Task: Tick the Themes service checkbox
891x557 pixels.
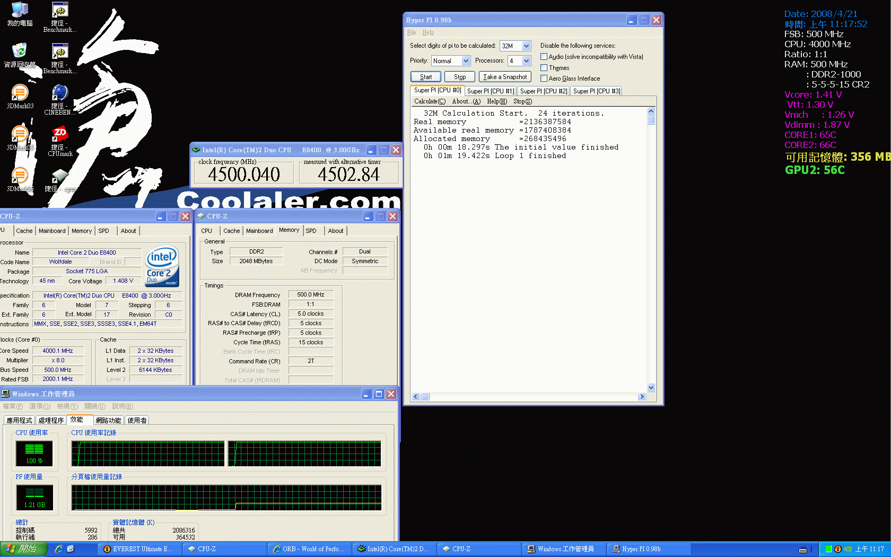Action: point(544,68)
